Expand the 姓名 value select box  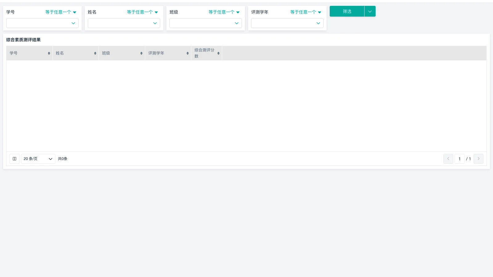coord(124,23)
